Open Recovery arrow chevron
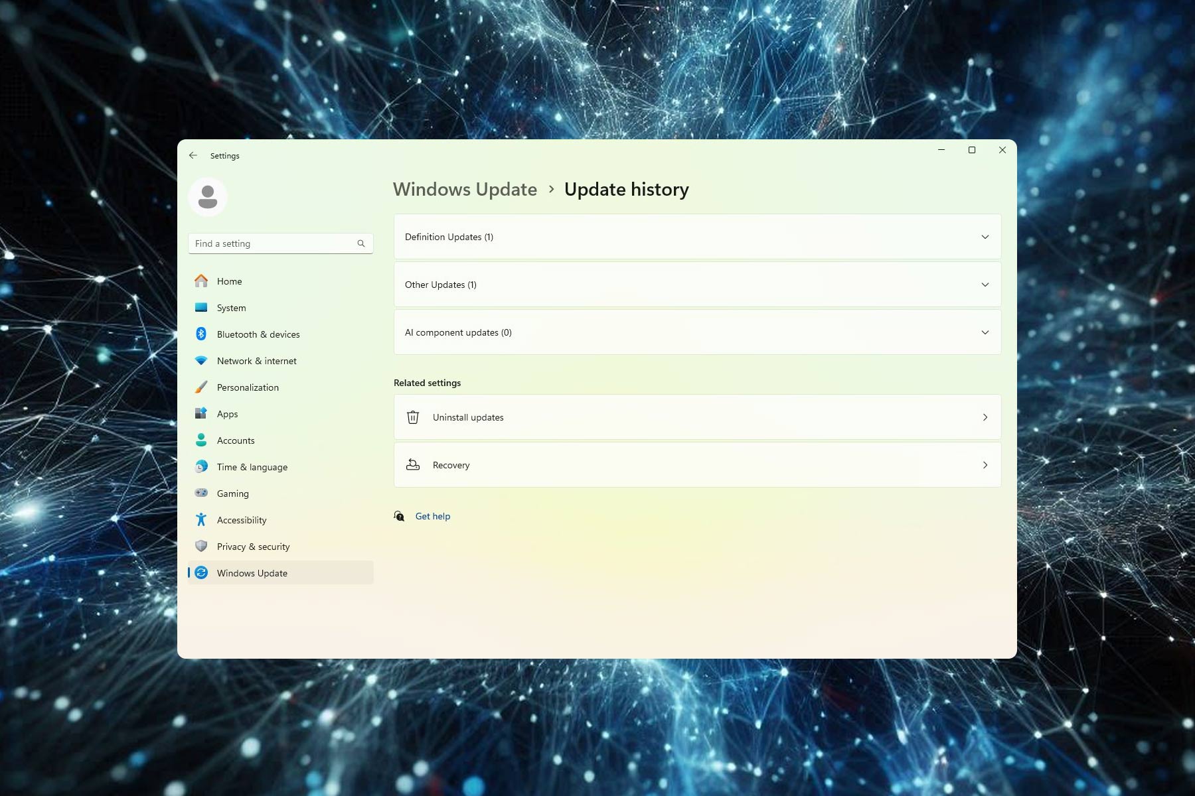 pos(985,465)
